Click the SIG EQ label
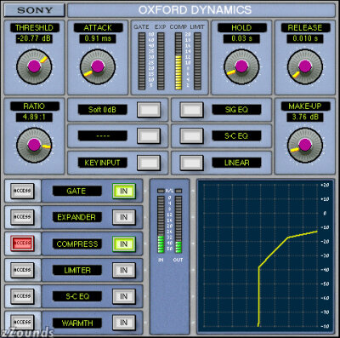Screen dimensions: 340x338 [236, 110]
